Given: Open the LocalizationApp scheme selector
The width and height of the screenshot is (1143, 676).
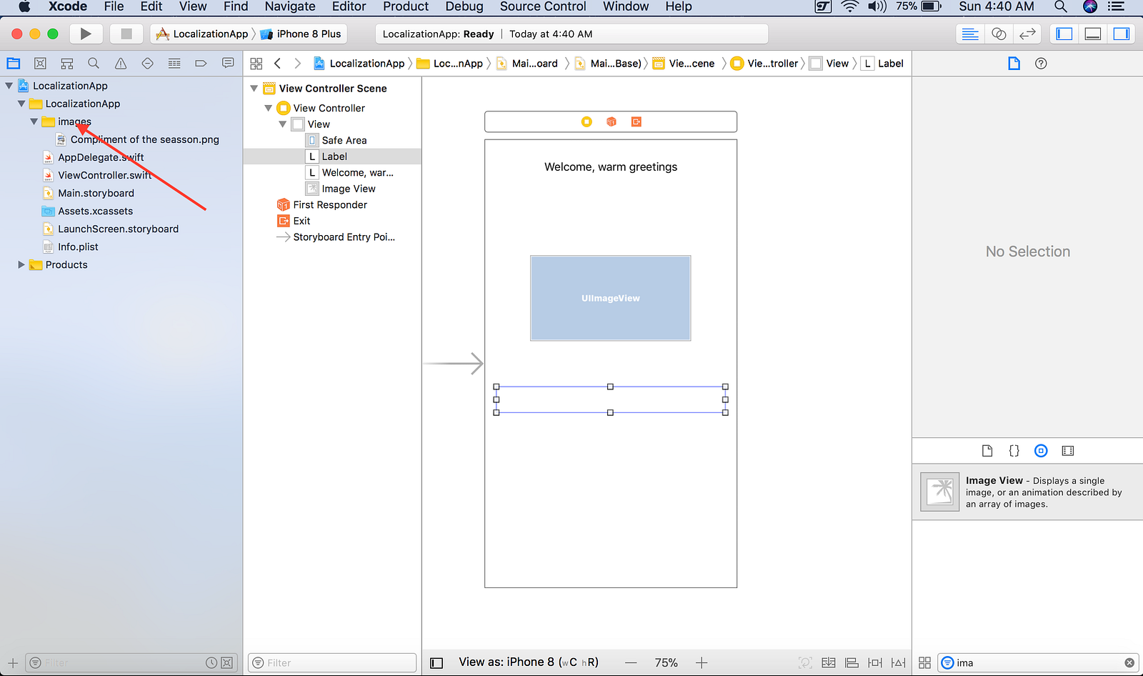Looking at the screenshot, I should coord(202,34).
